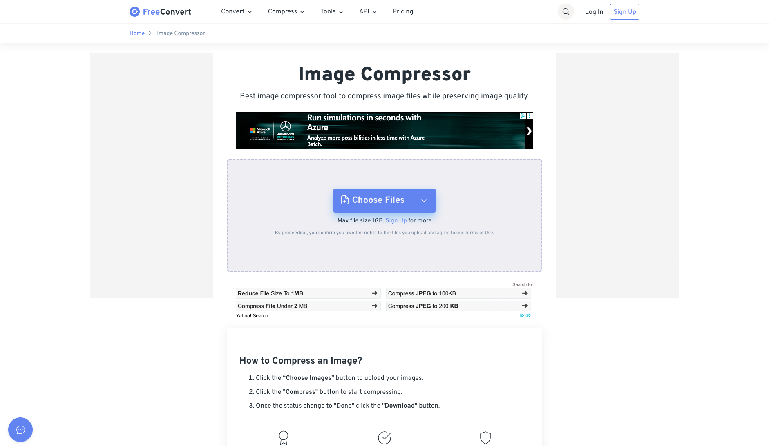Image resolution: width=769 pixels, height=446 pixels.
Task: Click arrow beside Compress JPEG to 200 KB
Action: click(525, 306)
